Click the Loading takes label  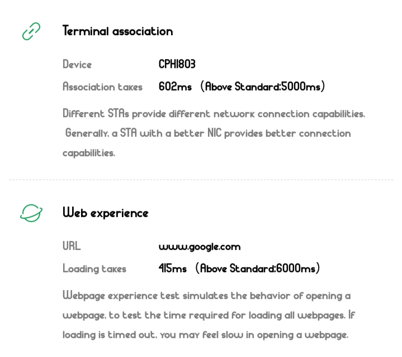coord(94,269)
